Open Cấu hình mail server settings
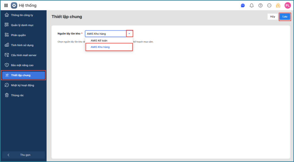294x162 pixels. click(24, 55)
